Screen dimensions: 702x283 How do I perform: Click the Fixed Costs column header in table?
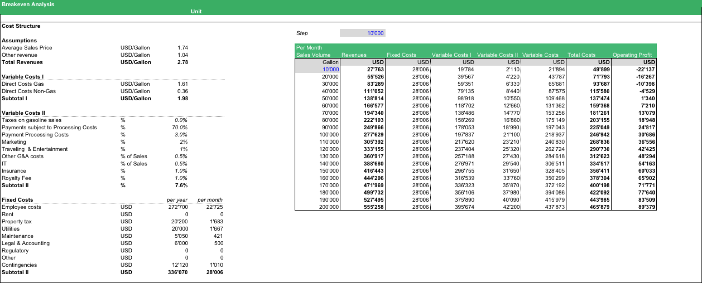pyautogui.click(x=401, y=55)
